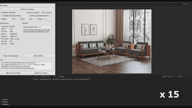
Task: Kill terminal using trash icon
Action: click(x=181, y=76)
